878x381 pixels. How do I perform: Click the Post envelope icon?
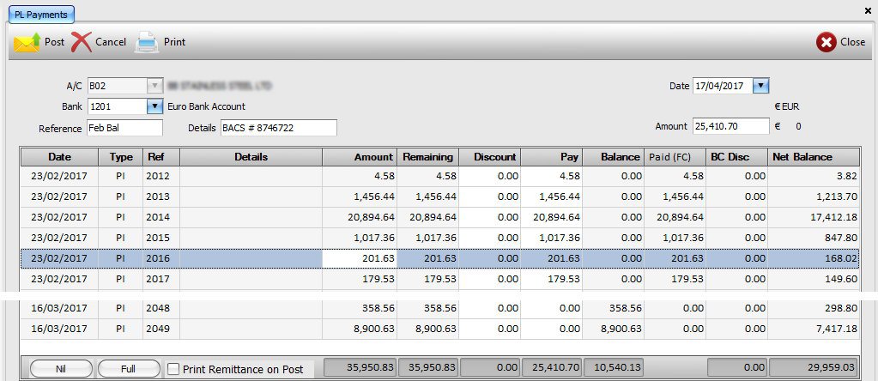pos(27,42)
